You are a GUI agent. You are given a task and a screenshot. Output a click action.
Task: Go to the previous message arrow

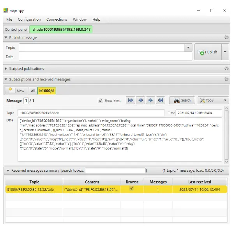140,100
